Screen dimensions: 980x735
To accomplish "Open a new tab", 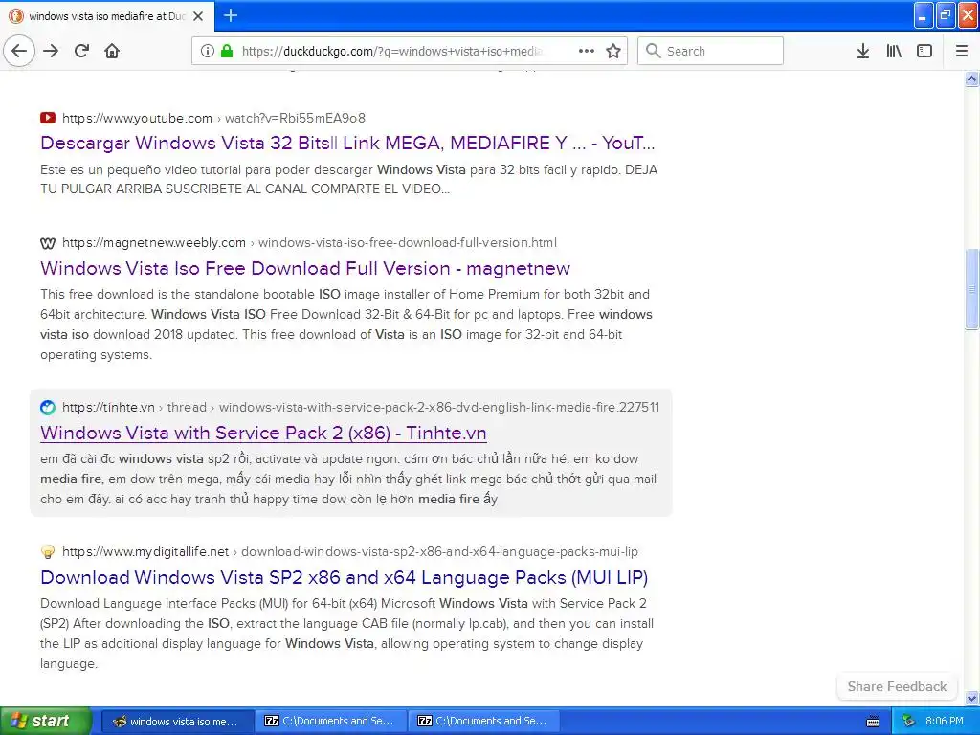I will 231,15.
